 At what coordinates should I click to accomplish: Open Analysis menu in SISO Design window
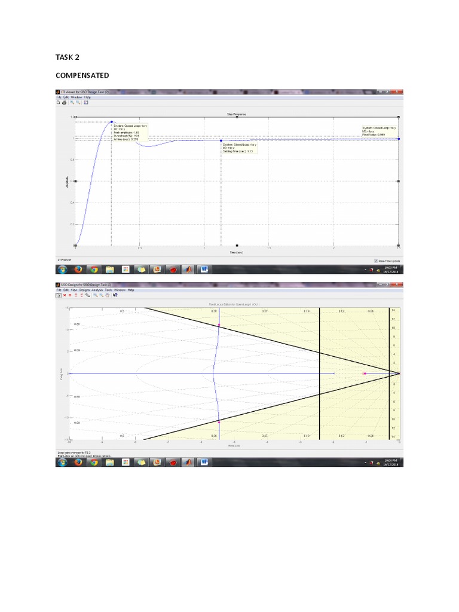[97, 290]
